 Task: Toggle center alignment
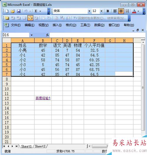[x=121, y=11]
